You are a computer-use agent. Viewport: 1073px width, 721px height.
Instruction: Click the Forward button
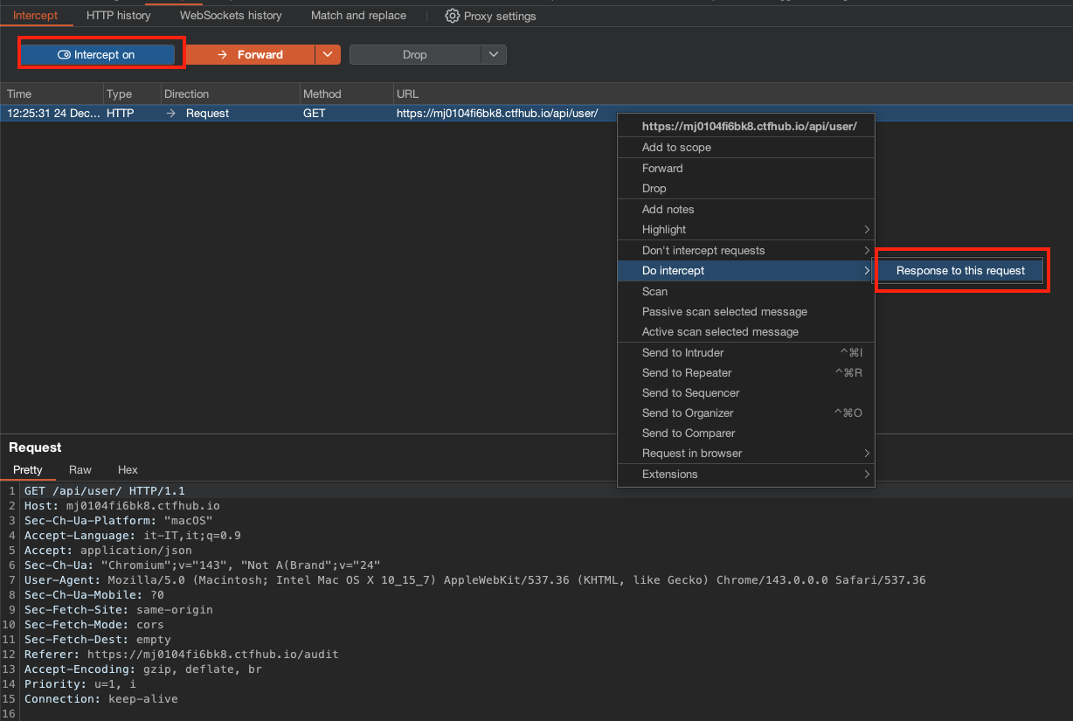point(249,54)
